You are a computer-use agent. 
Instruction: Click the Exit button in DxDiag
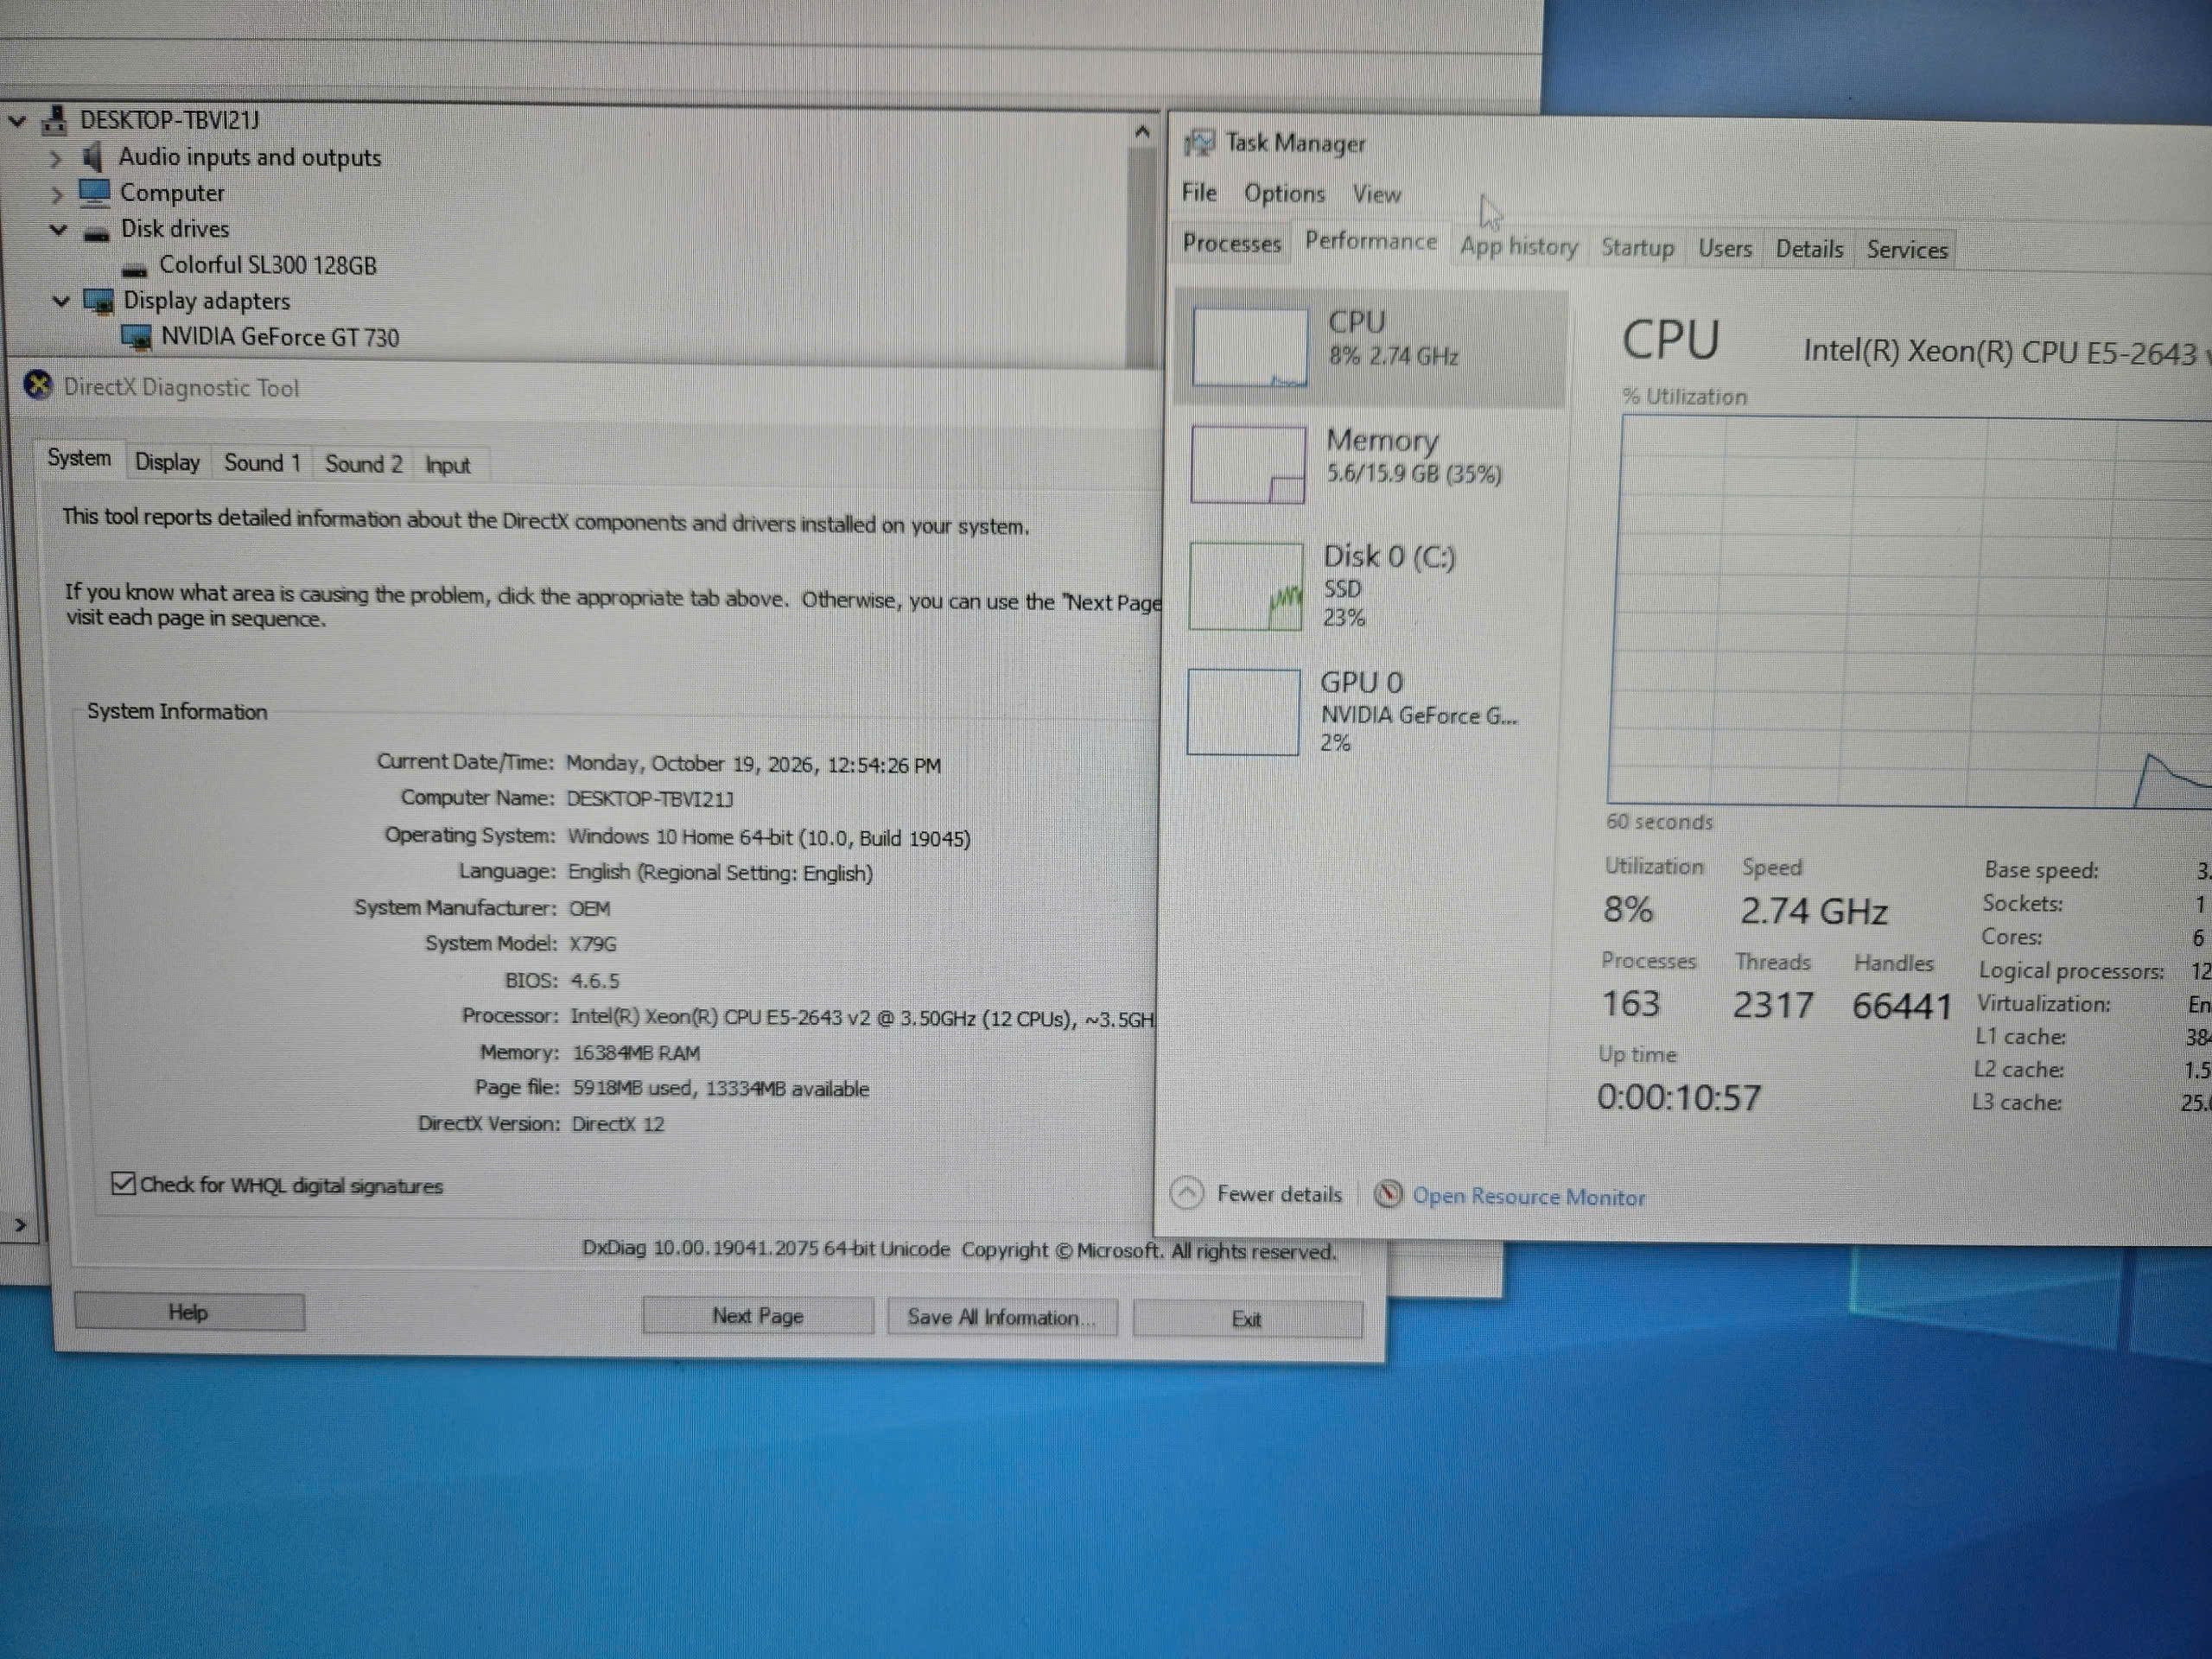1246,1318
